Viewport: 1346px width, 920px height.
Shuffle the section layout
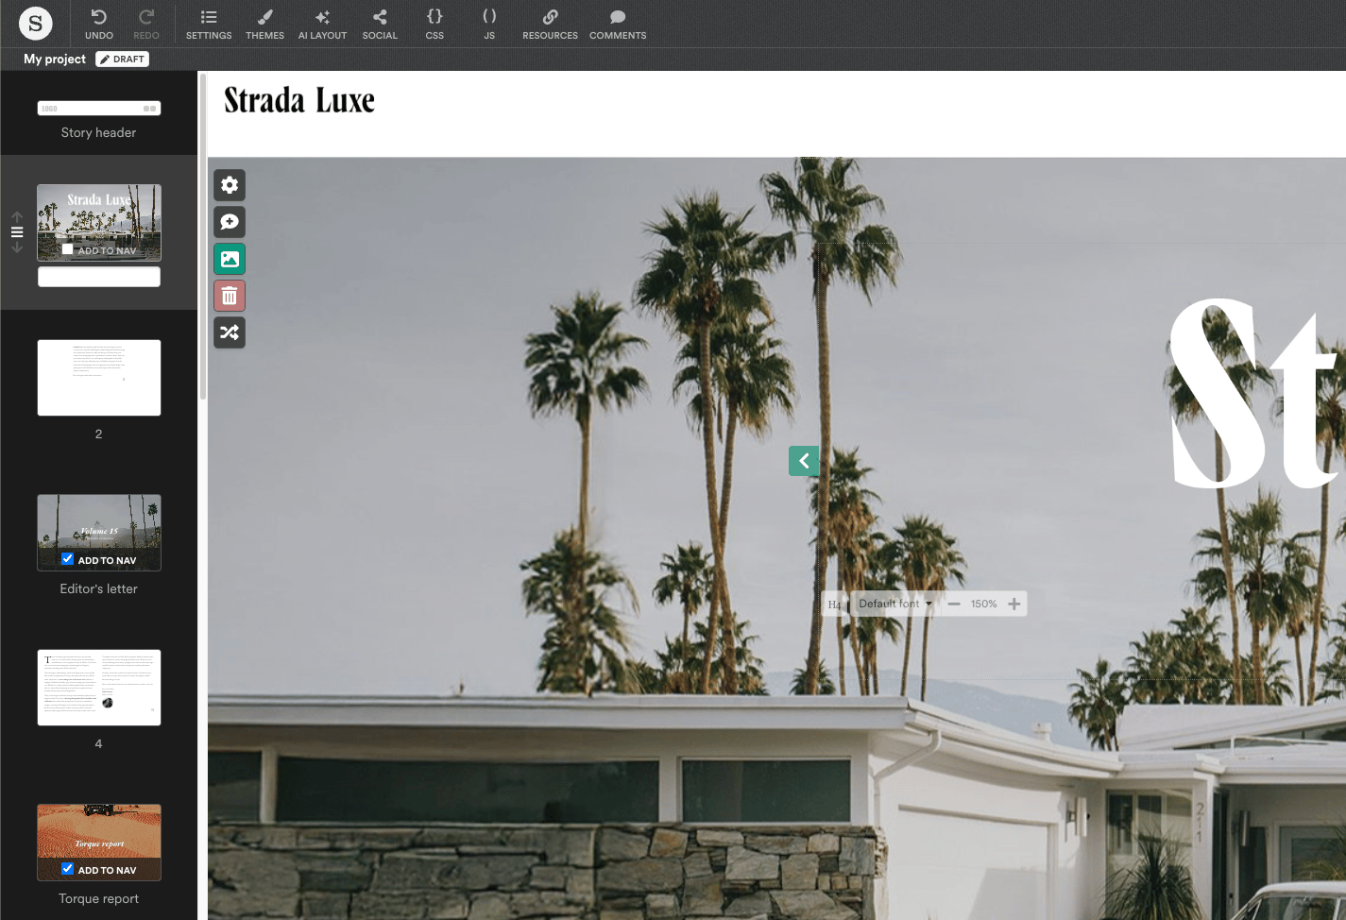[x=230, y=332]
